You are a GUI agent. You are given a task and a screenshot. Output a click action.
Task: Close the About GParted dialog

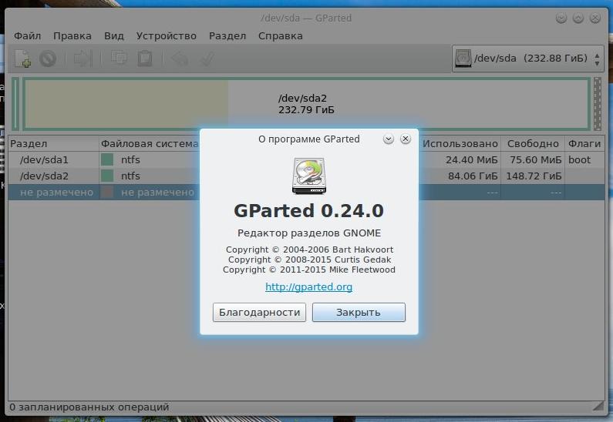pyautogui.click(x=406, y=139)
